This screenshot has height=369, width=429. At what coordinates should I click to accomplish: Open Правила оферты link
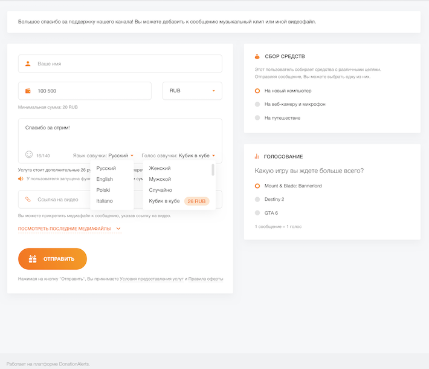(206, 279)
